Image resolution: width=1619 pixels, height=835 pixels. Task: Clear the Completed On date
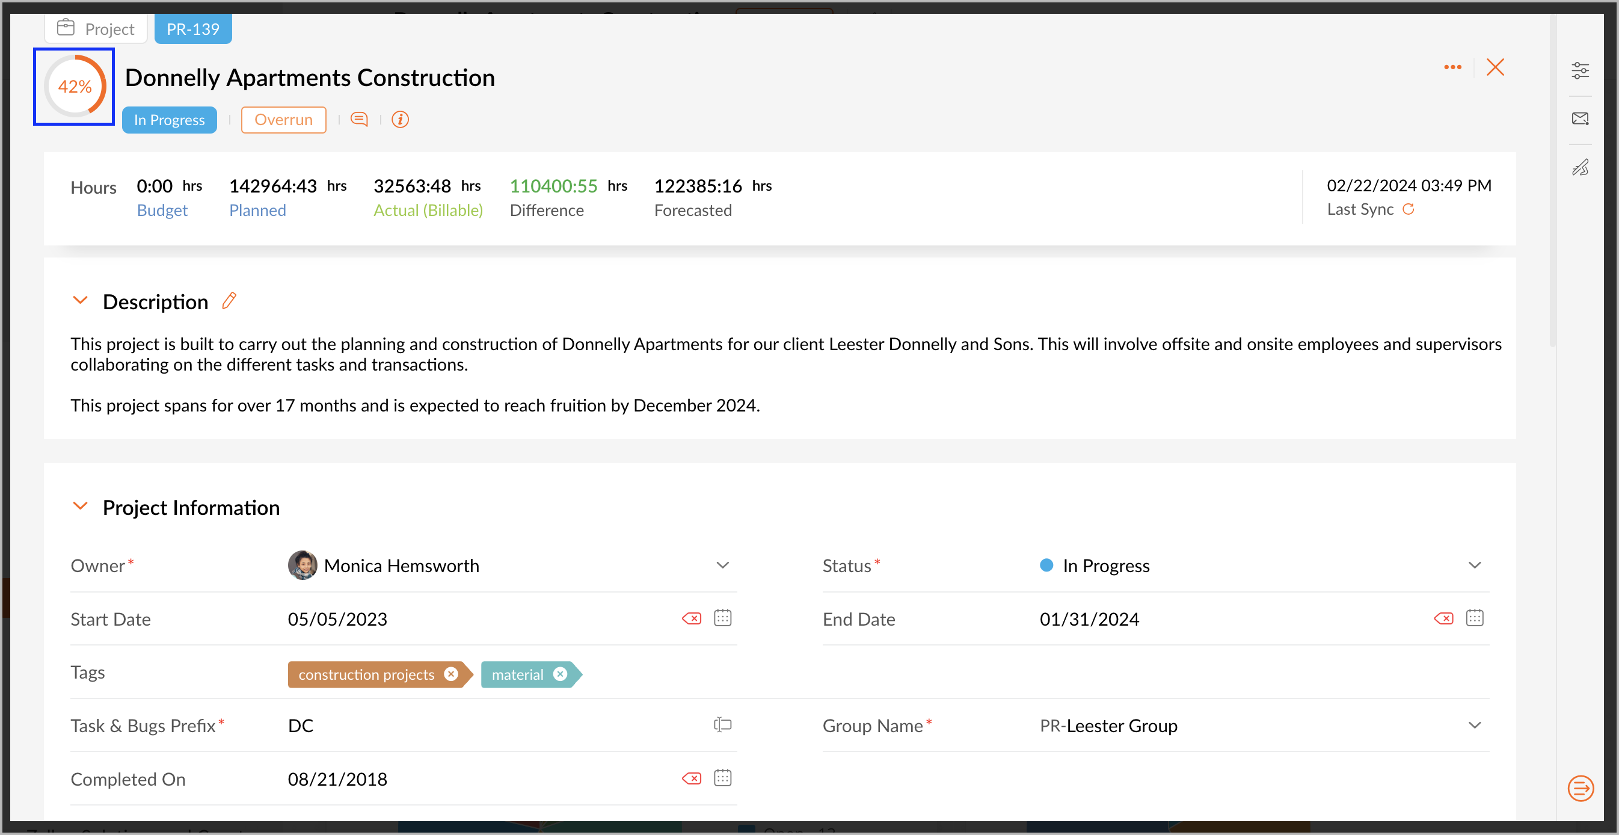point(692,779)
